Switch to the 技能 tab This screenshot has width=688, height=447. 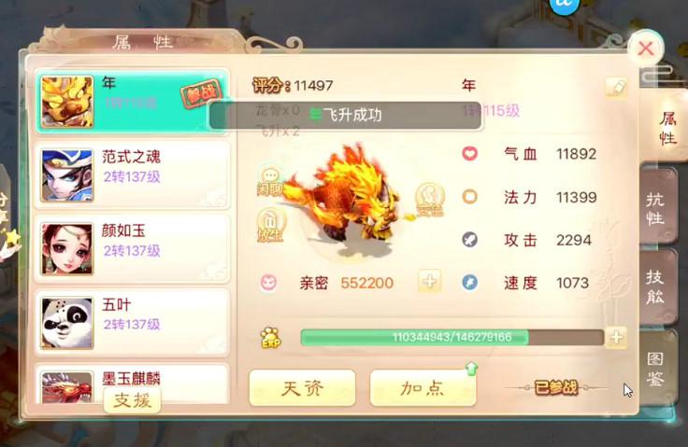(x=657, y=286)
